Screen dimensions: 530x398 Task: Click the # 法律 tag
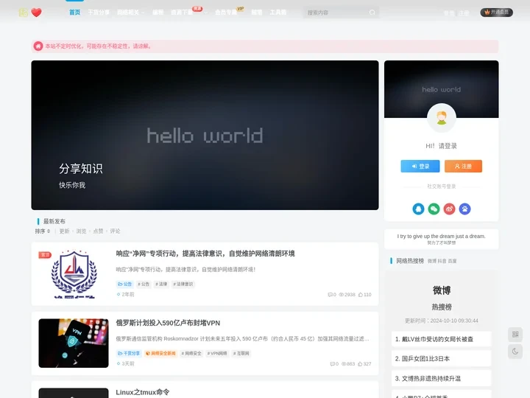161,284
